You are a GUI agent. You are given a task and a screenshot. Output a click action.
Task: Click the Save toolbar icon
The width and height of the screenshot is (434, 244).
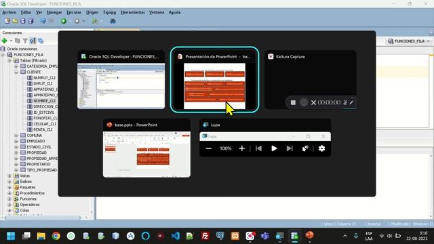[22, 21]
